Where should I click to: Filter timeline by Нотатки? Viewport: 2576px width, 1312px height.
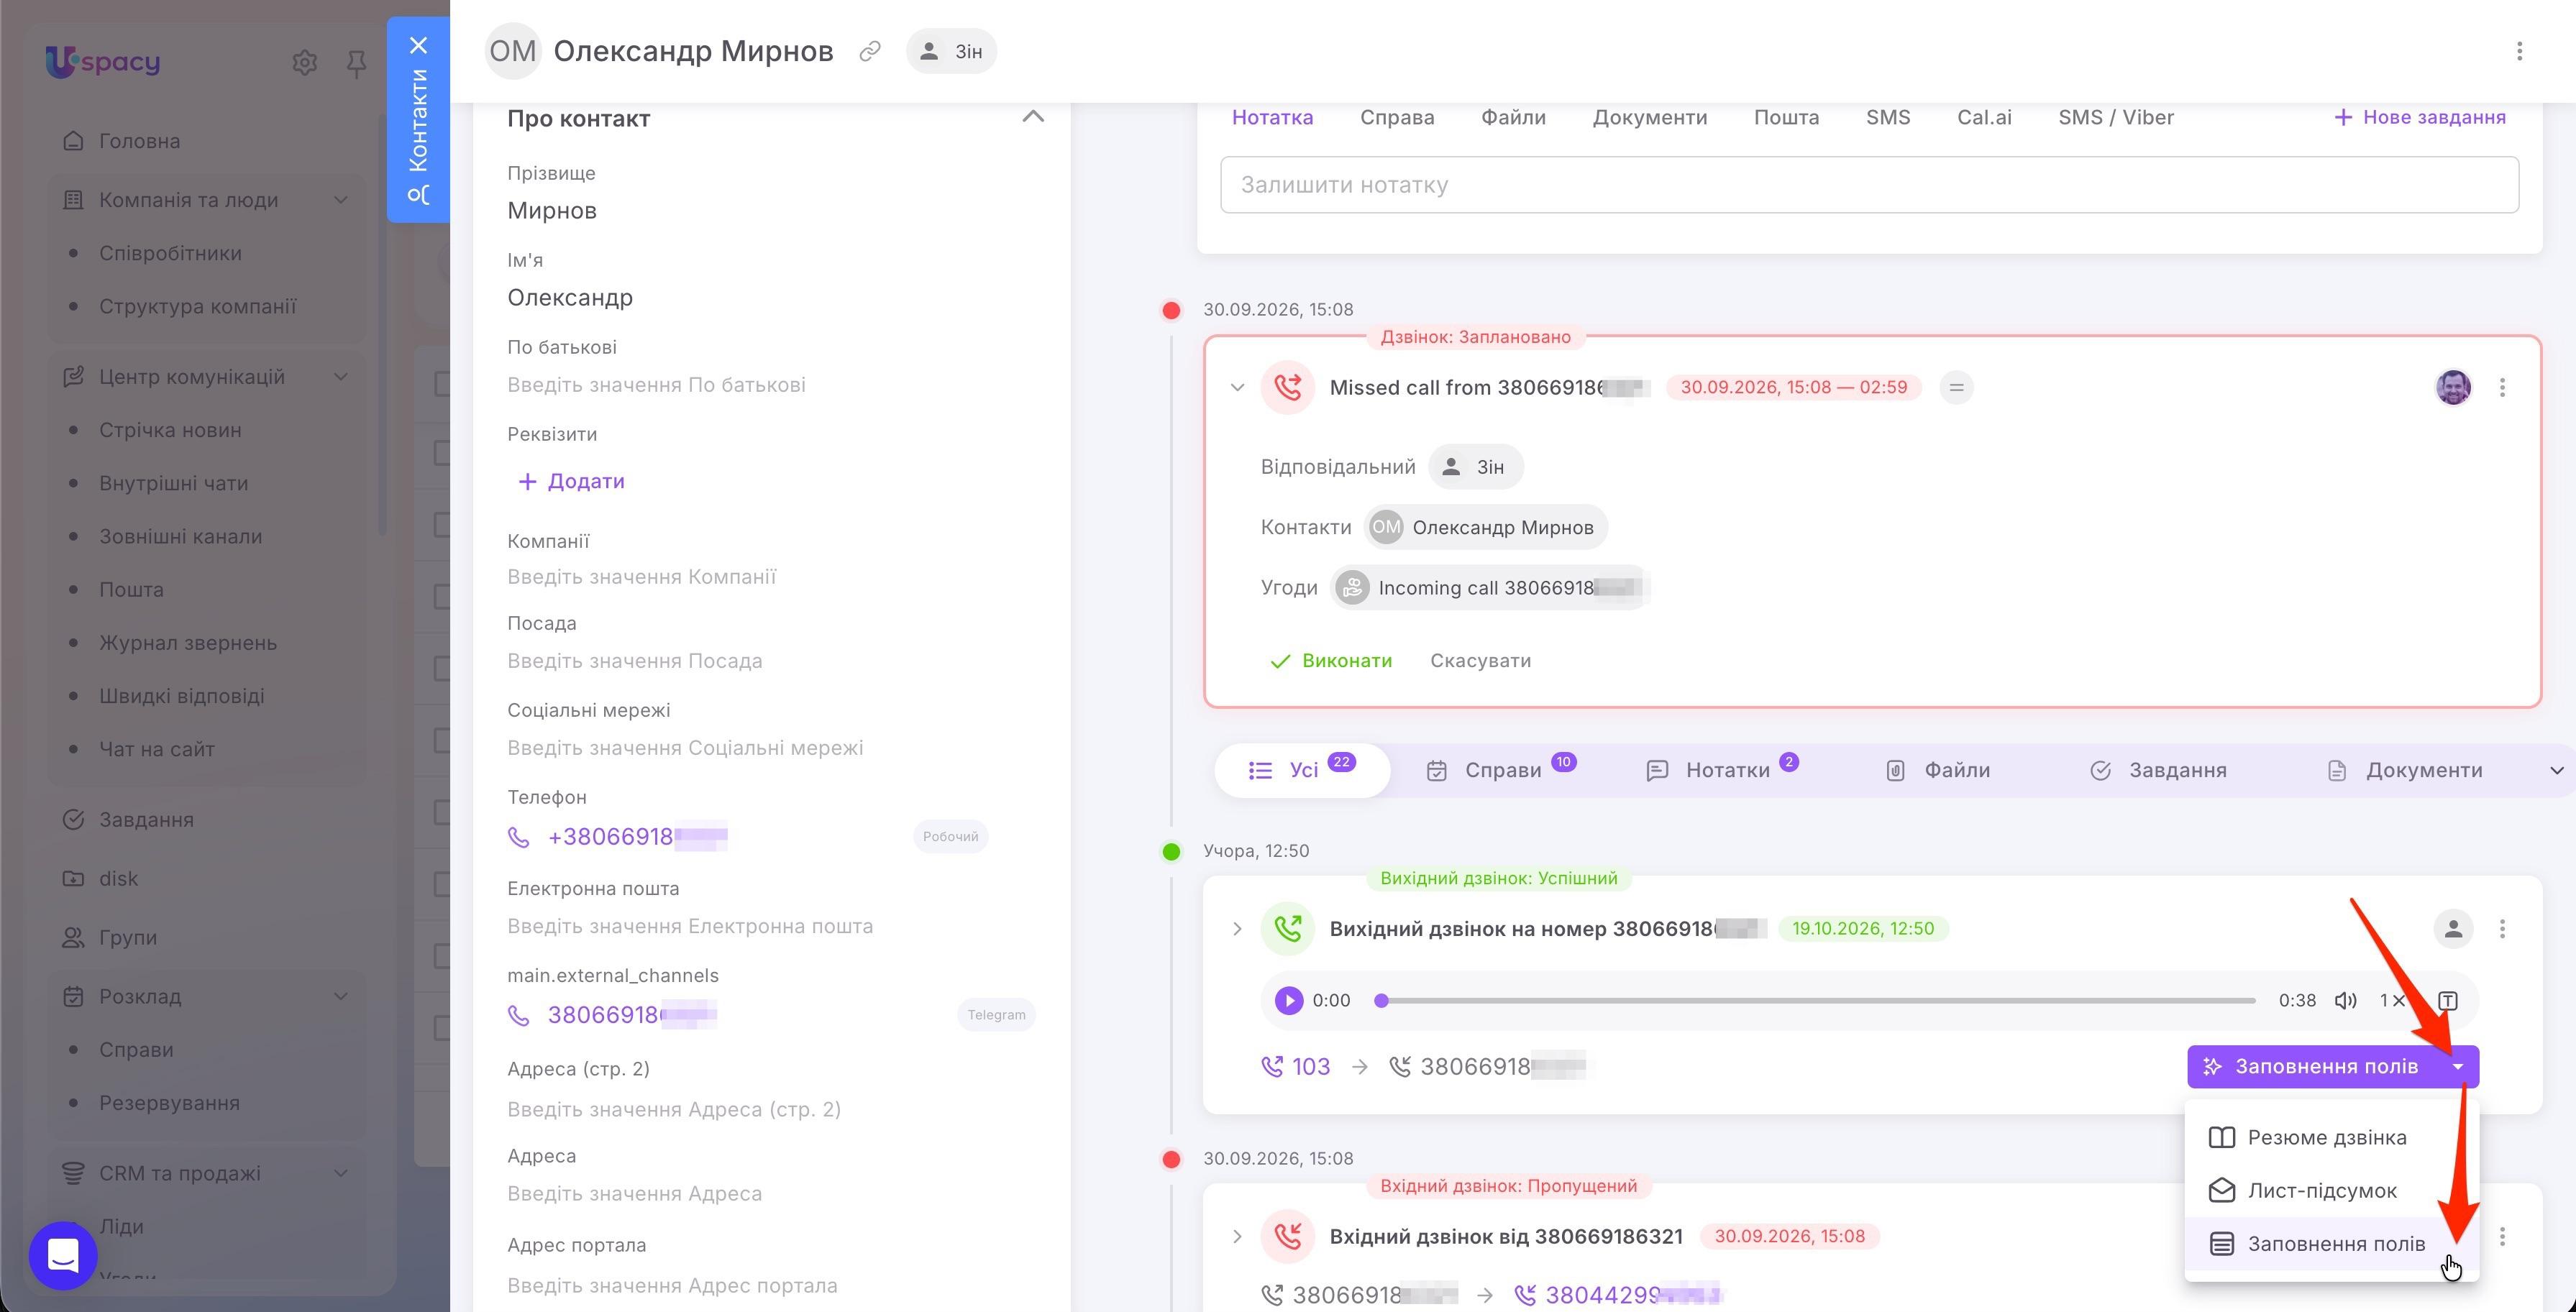(1720, 770)
